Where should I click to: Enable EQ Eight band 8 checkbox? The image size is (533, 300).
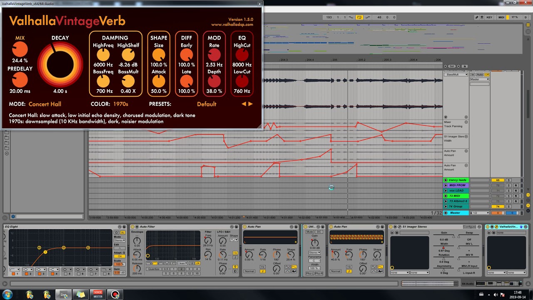tap(104, 273)
